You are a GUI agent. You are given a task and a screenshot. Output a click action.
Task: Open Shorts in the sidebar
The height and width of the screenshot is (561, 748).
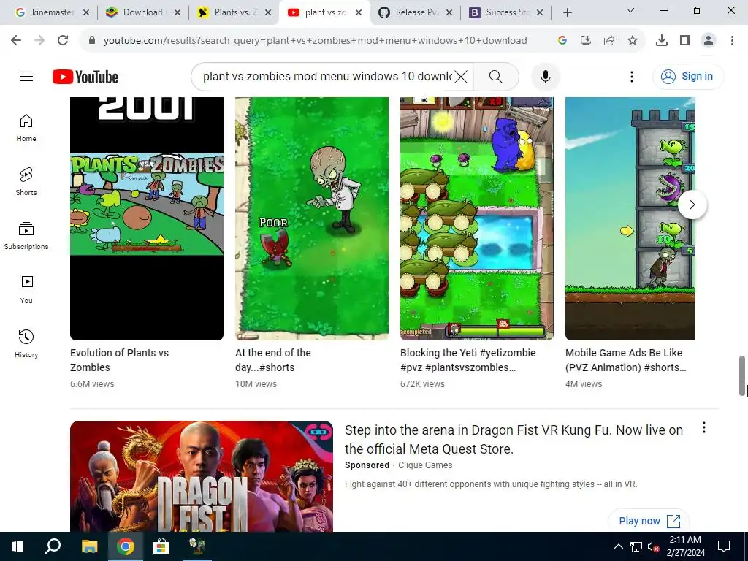point(26,182)
